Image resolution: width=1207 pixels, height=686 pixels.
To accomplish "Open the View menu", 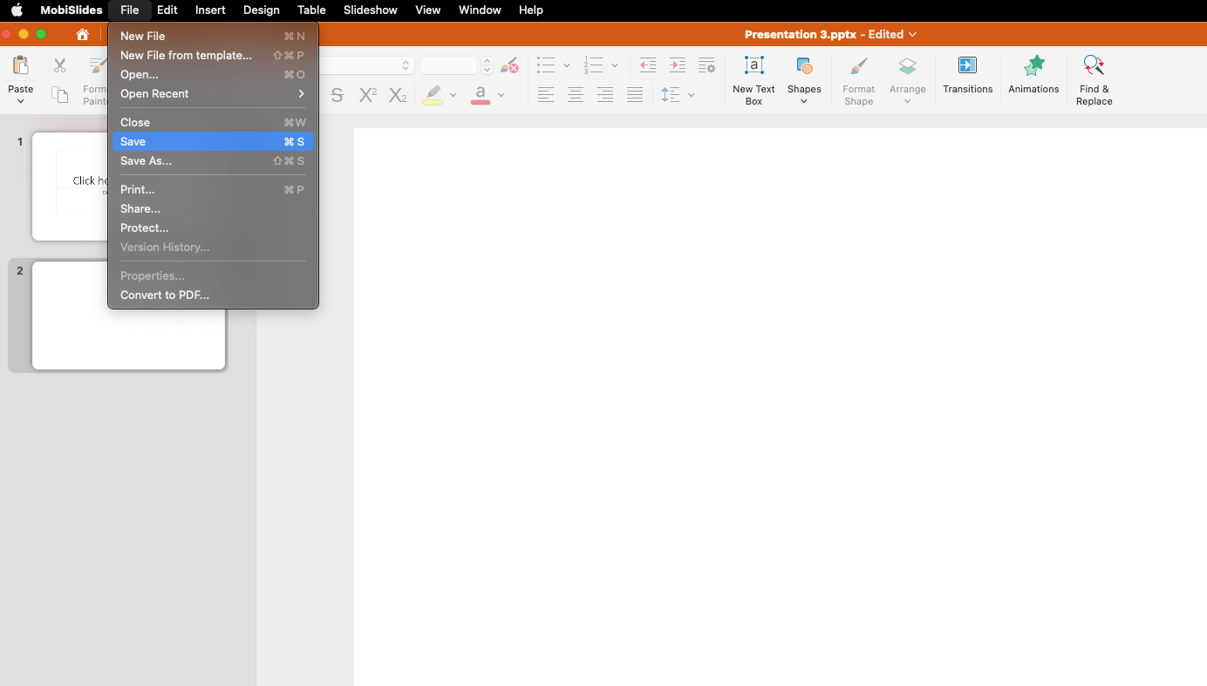I will click(x=428, y=10).
